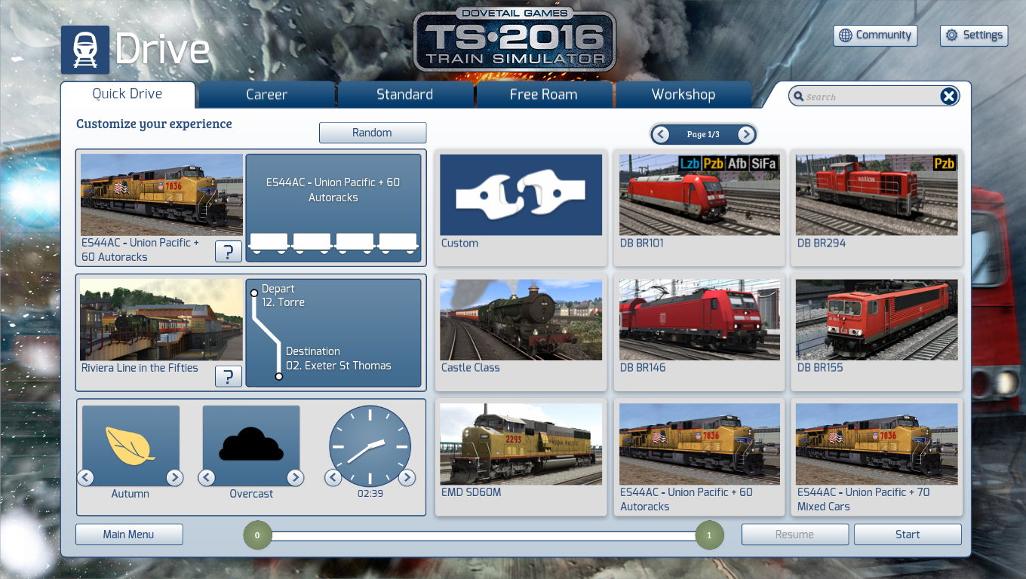Clear the search with the X icon
Image resolution: width=1026 pixels, height=579 pixels.
coord(949,96)
